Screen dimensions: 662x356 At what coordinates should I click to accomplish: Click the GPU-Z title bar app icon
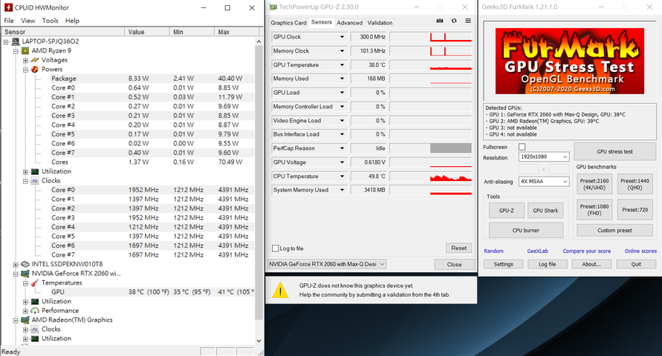(x=273, y=7)
